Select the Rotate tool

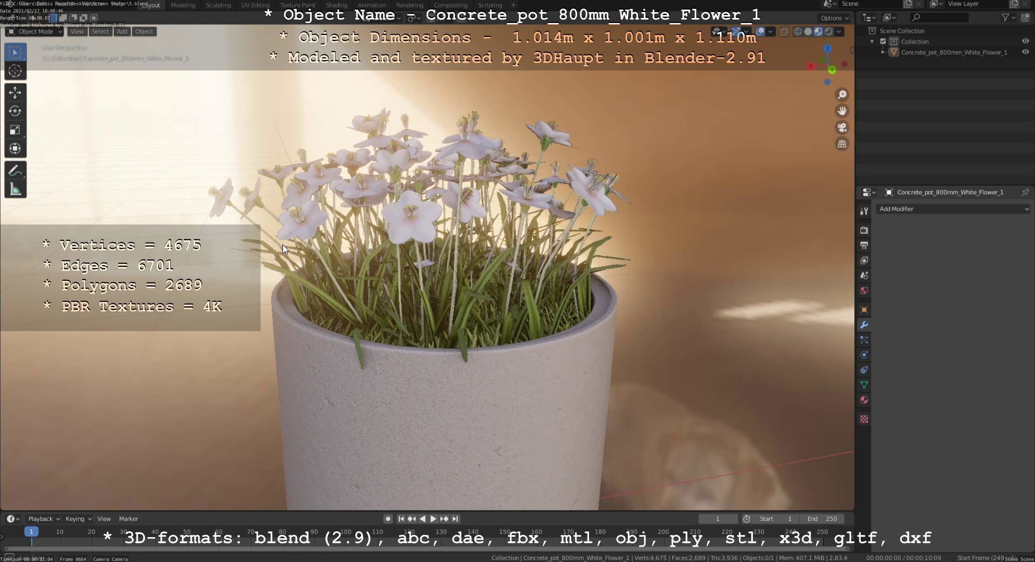[x=15, y=111]
